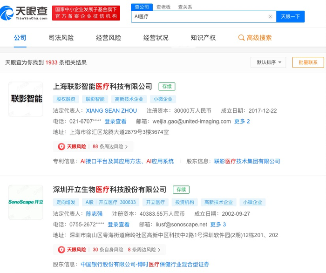Select the 知识产权 tab

coord(203,38)
